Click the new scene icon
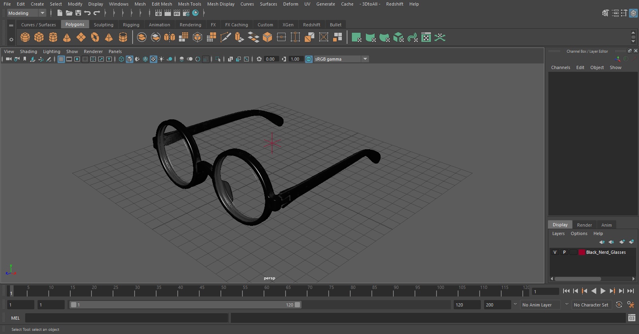Image resolution: width=639 pixels, height=334 pixels. [x=60, y=13]
